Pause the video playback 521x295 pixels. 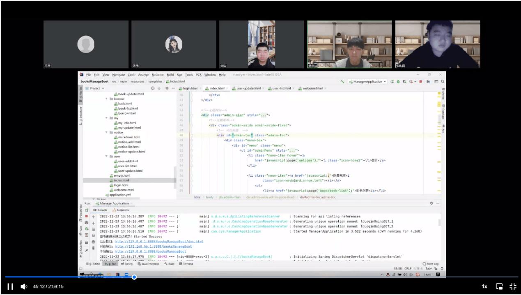coord(10,286)
